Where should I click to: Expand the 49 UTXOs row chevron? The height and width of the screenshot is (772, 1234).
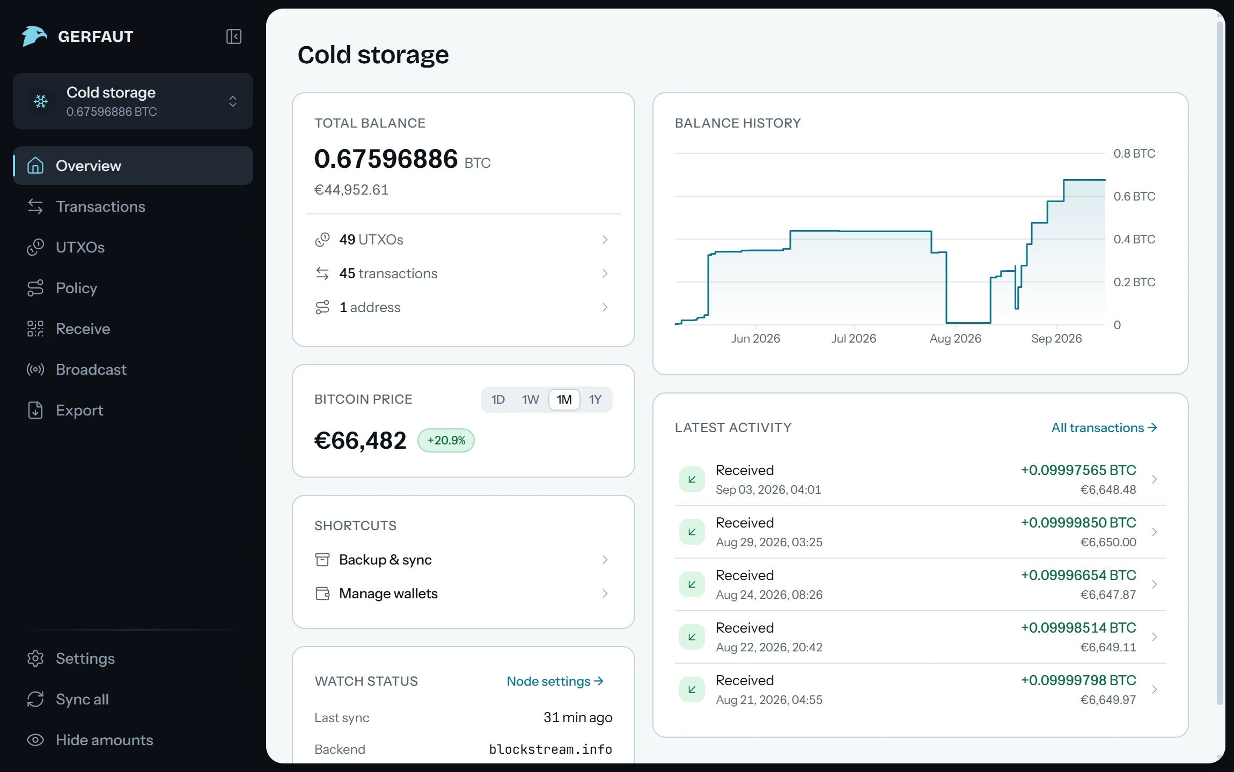pyautogui.click(x=605, y=240)
